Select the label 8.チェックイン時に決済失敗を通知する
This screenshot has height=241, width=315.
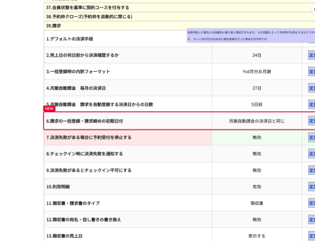click(84, 154)
